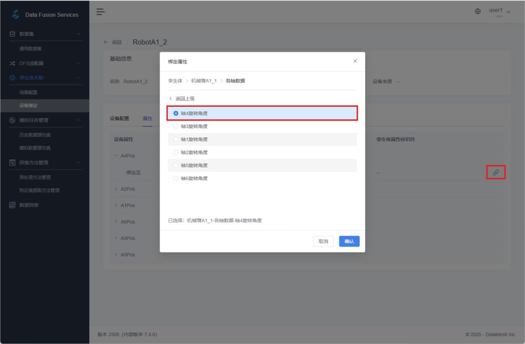Collapse the A4Pos attribute row
Image resolution: width=525 pixels, height=344 pixels.
(116, 156)
